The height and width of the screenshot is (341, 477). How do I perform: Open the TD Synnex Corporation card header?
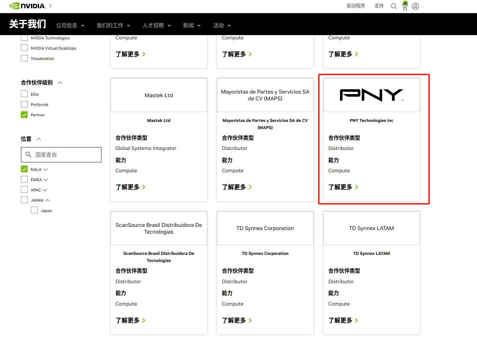(x=265, y=228)
